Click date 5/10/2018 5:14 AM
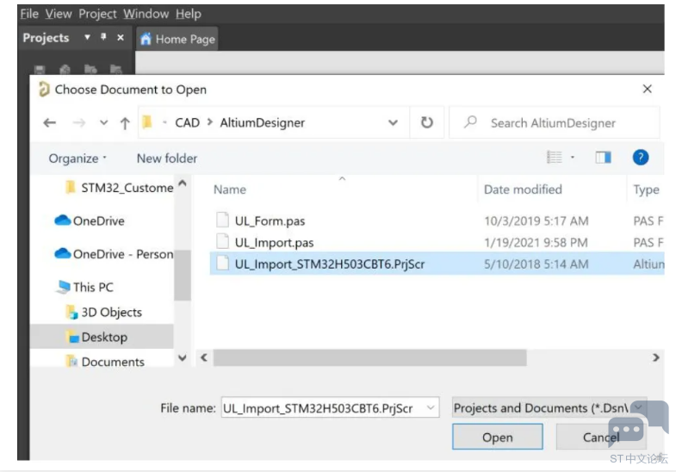Screen dimensions: 676x472 coord(536,264)
